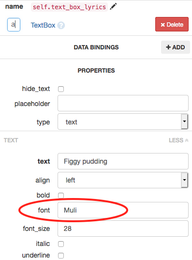This screenshot has width=192, height=260.
Task: Enable the italic checkbox
Action: [x=61, y=244]
